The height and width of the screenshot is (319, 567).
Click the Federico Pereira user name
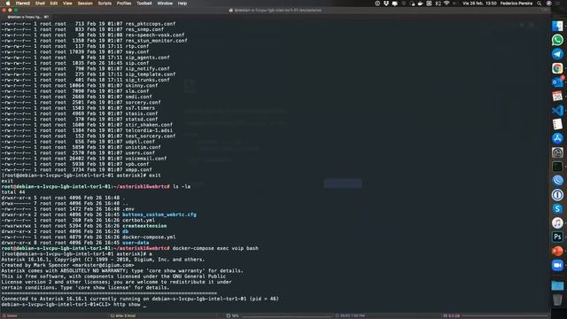[517, 4]
